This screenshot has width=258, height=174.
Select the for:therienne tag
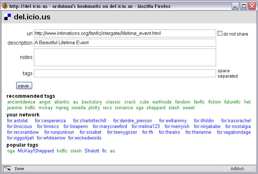pyautogui.click(x=198, y=132)
